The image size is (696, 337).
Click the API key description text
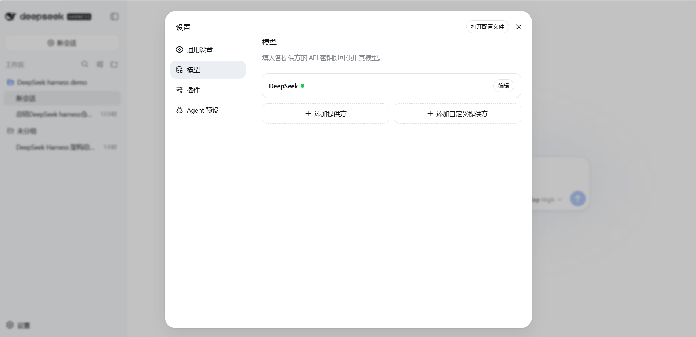[323, 58]
